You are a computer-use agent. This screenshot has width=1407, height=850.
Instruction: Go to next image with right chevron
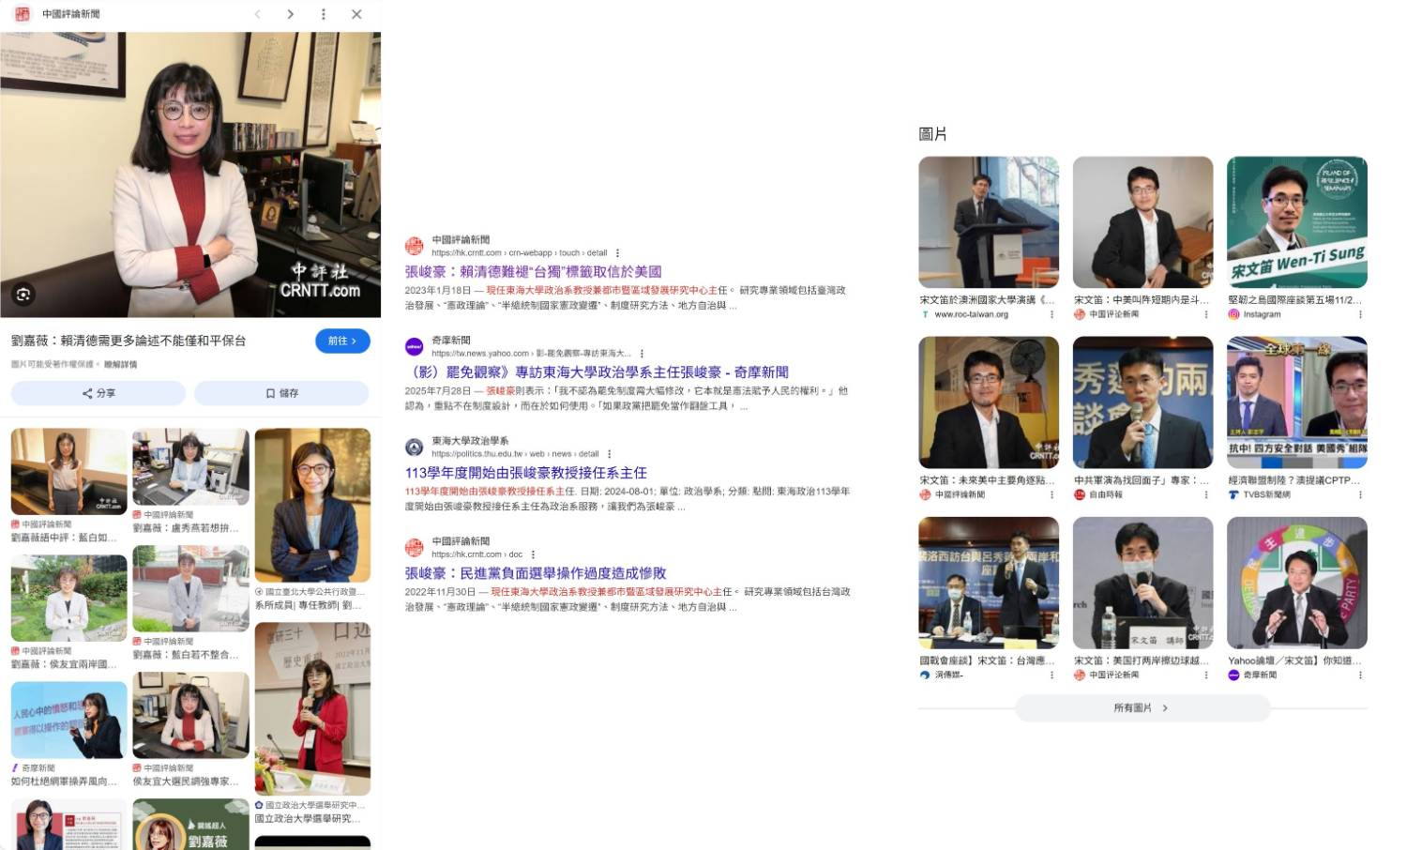(291, 14)
